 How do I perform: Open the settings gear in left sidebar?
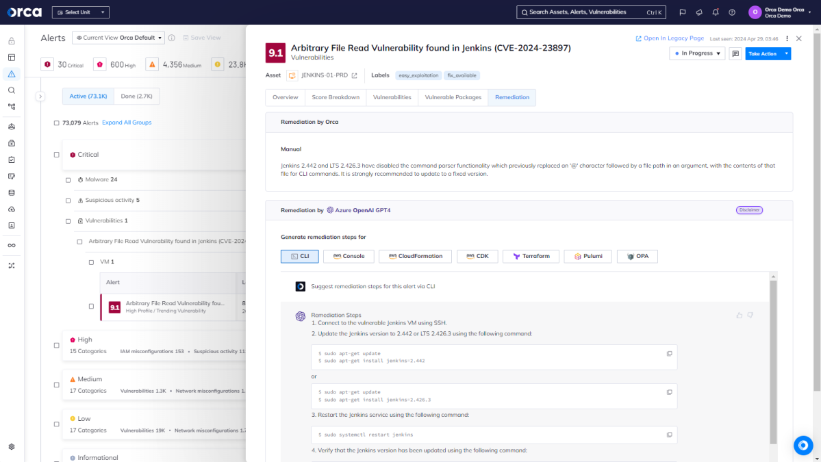[x=12, y=447]
